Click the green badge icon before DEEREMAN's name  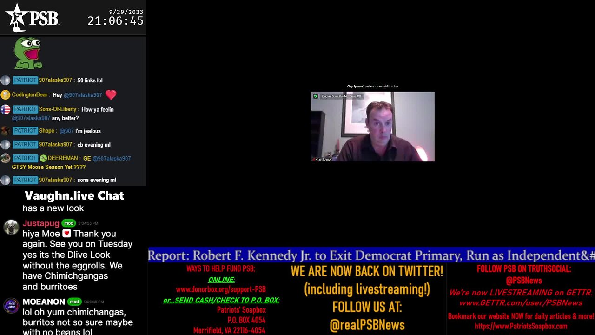(x=43, y=158)
